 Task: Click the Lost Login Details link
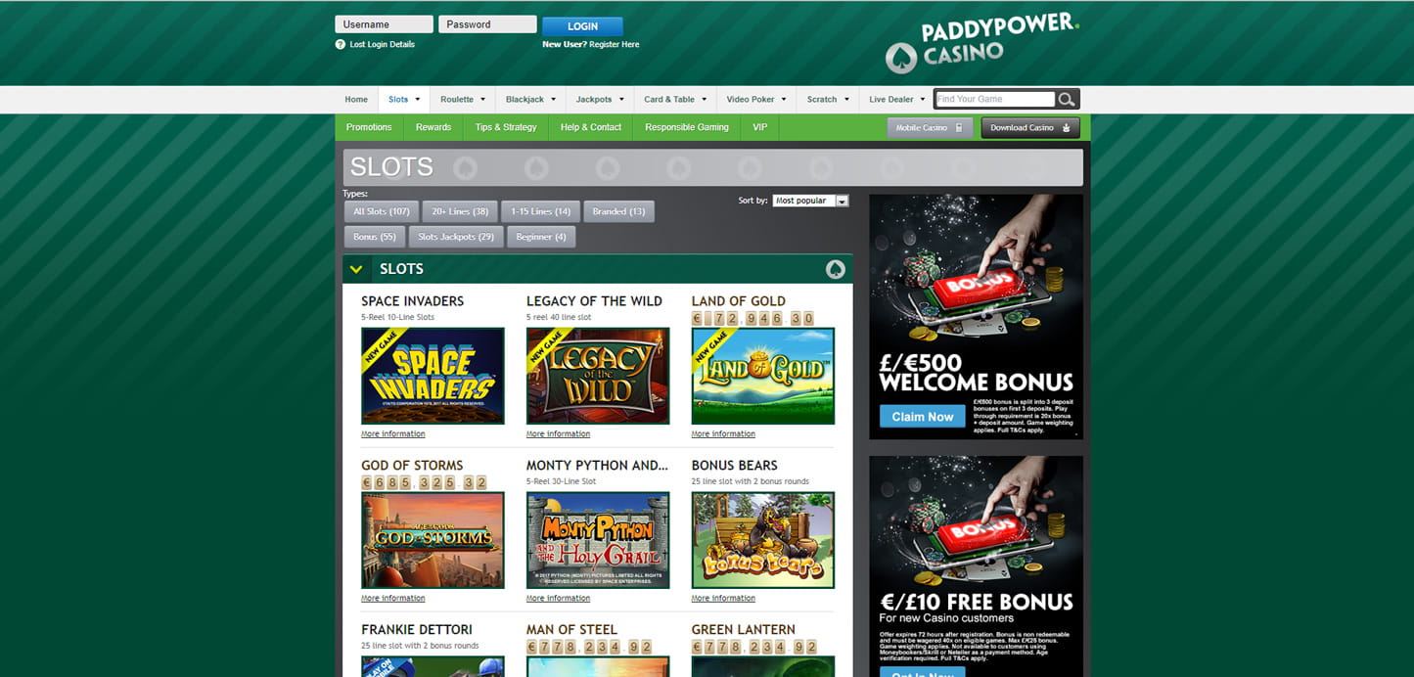[382, 45]
